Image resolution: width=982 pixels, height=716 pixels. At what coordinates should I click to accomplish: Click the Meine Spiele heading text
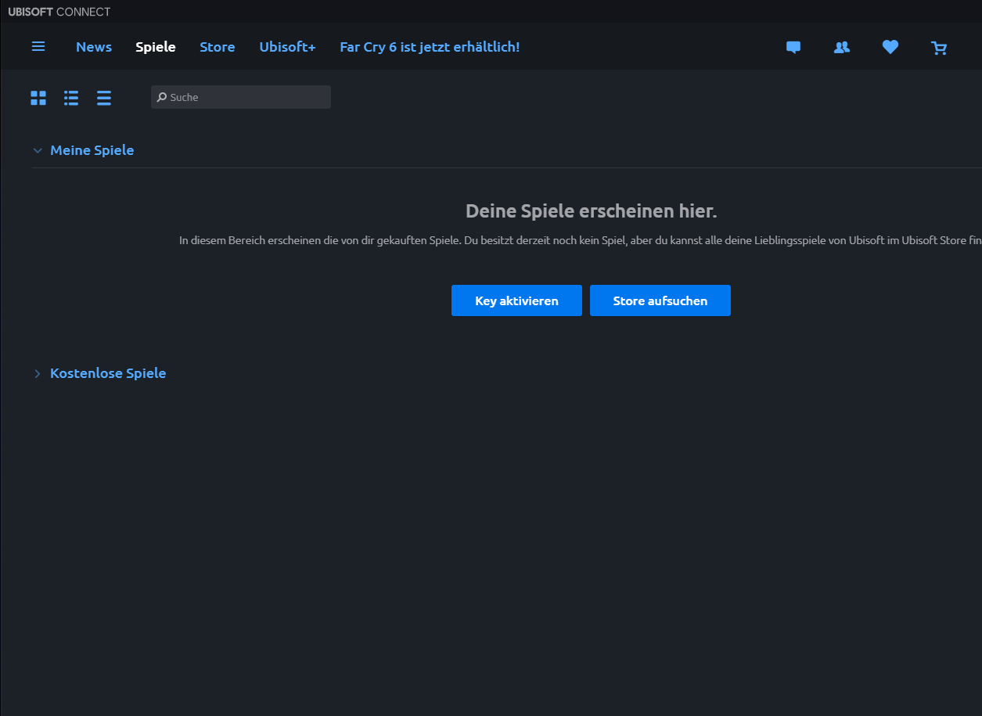pyautogui.click(x=92, y=150)
